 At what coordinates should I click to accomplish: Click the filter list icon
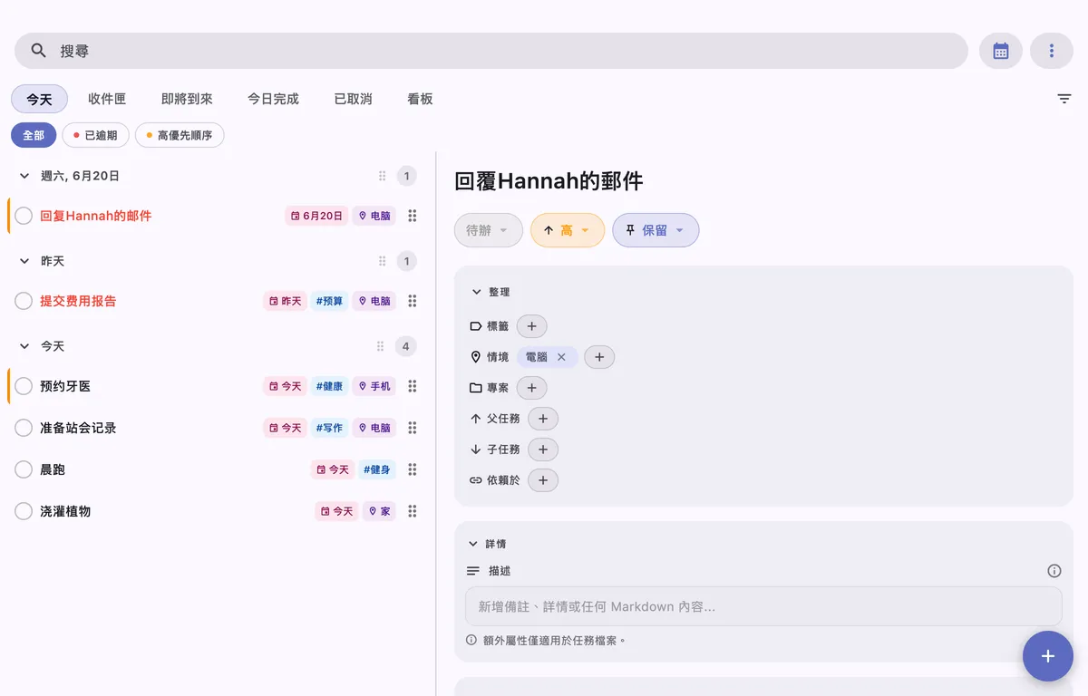pos(1064,99)
